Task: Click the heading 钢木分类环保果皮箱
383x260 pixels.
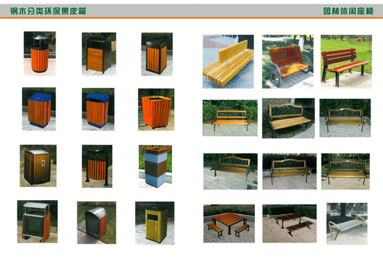Action: tap(48, 11)
